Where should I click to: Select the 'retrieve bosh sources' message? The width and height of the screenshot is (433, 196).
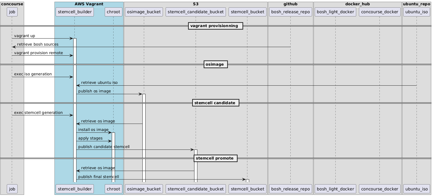(x=38, y=44)
